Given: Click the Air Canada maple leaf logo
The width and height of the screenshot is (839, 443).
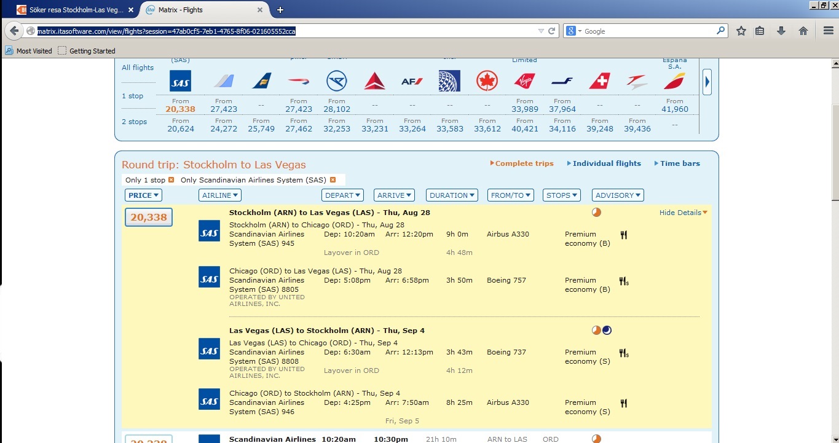Looking at the screenshot, I should [487, 80].
